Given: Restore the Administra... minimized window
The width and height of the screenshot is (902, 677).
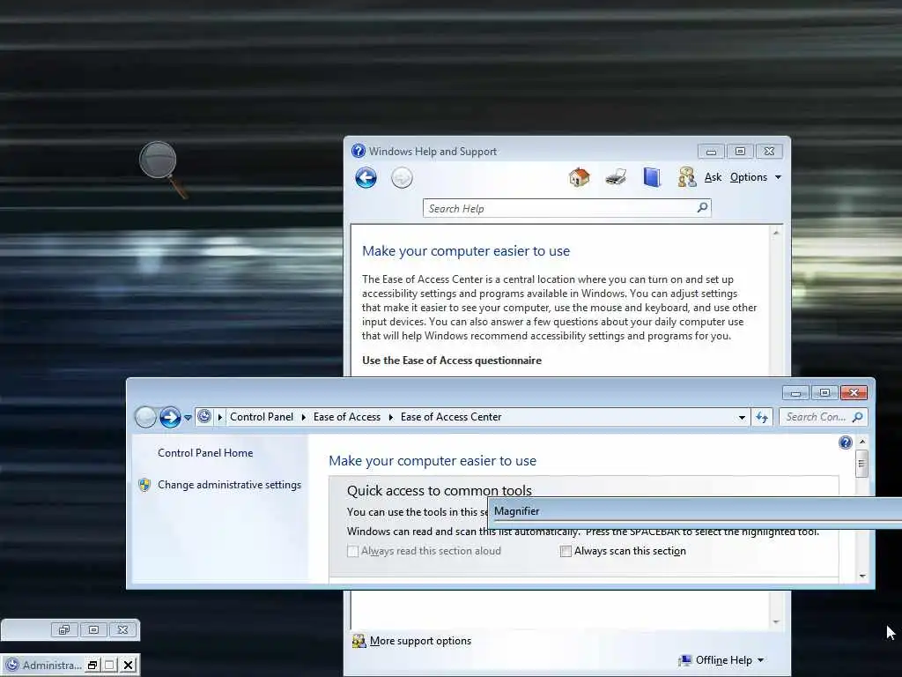Looking at the screenshot, I should (92, 666).
